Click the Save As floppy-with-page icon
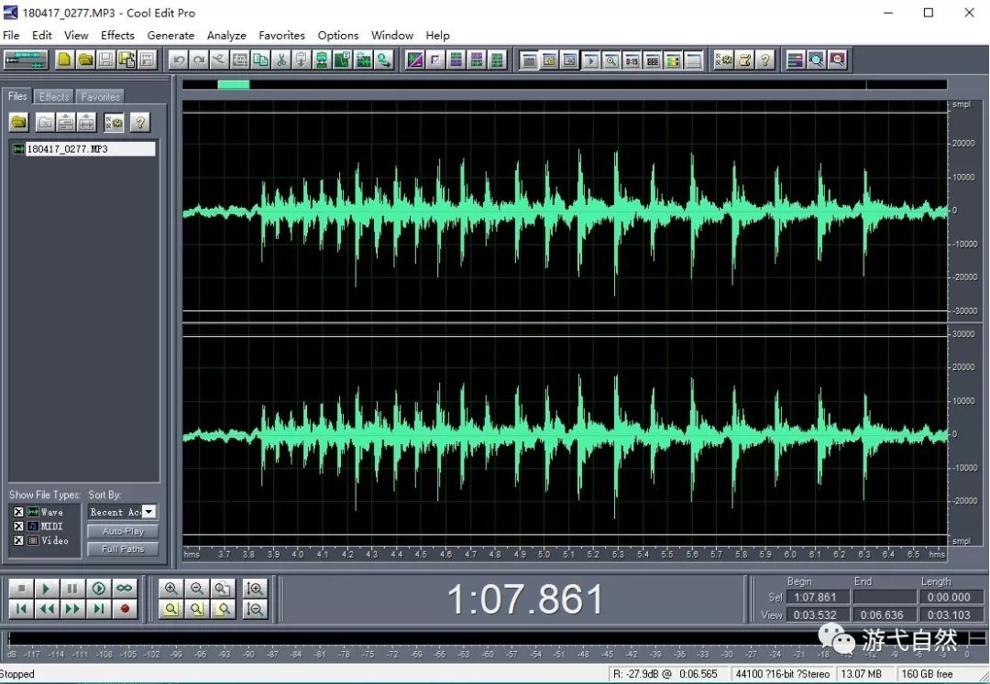Viewport: 990px width, 684px height. click(x=126, y=60)
